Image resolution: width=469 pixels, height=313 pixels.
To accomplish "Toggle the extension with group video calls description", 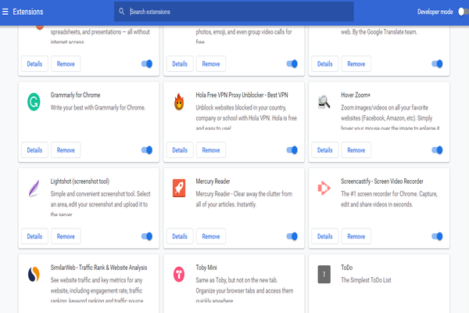I will [292, 64].
